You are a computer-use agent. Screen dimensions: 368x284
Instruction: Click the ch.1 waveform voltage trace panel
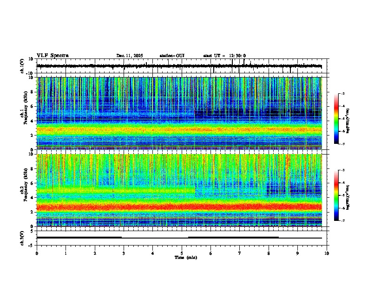coord(183,66)
